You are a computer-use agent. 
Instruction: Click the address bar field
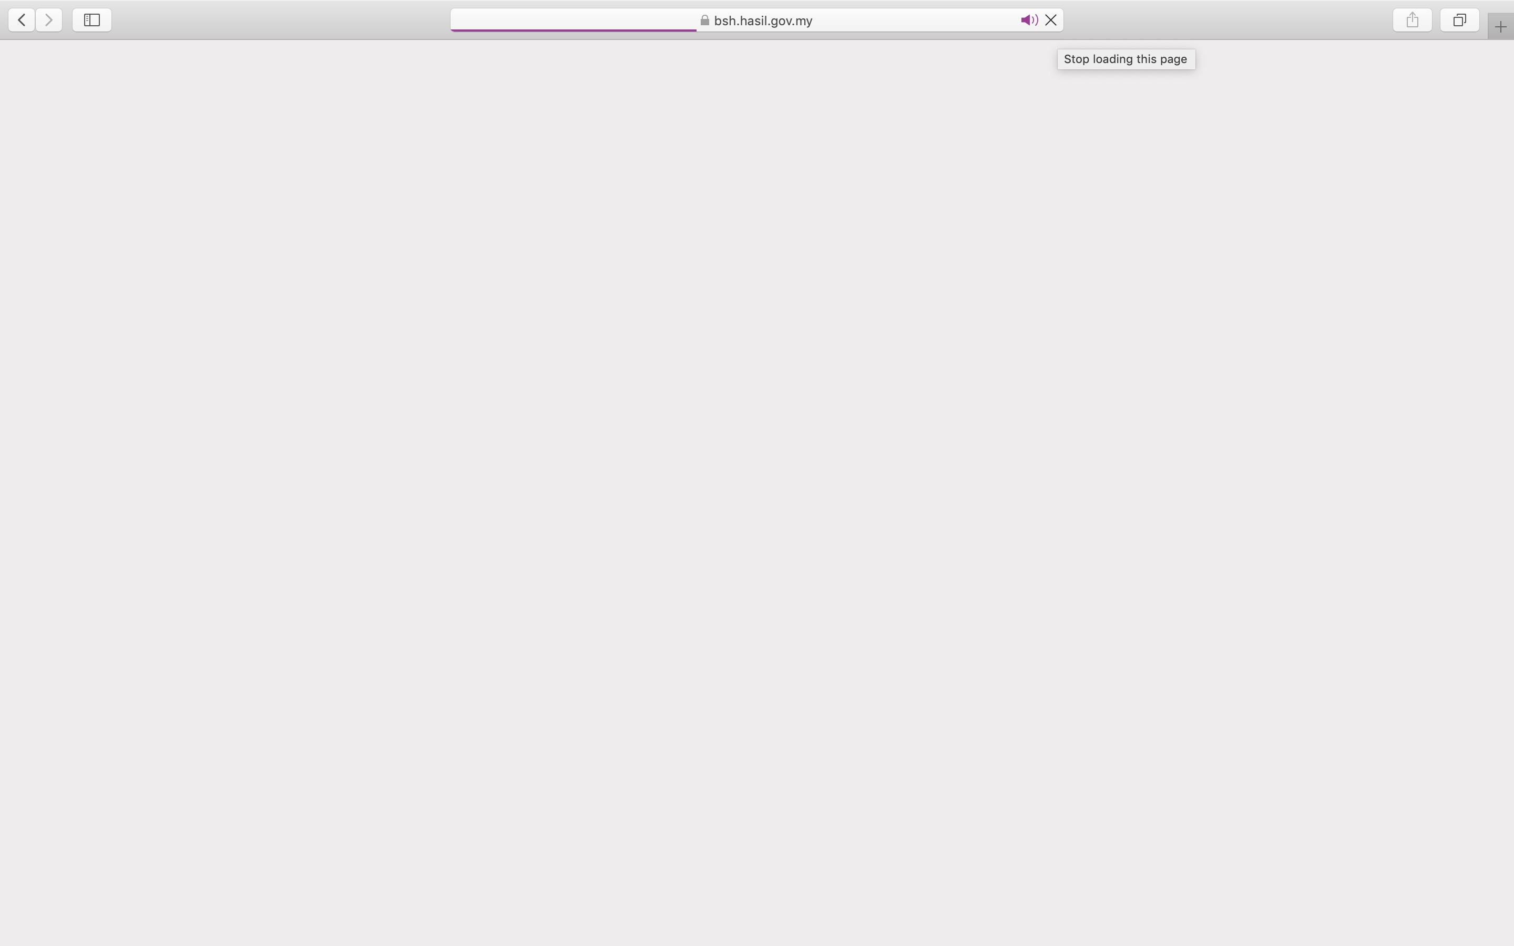pos(756,19)
